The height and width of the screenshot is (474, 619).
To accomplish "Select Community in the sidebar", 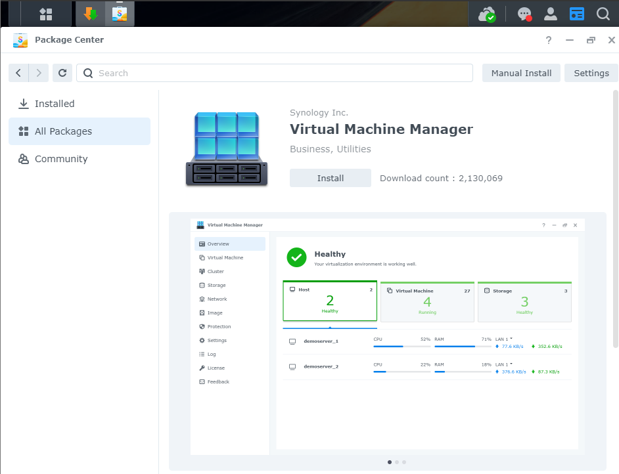I will click(x=80, y=159).
